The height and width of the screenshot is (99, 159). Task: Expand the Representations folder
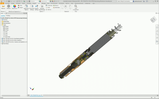point(1,23)
